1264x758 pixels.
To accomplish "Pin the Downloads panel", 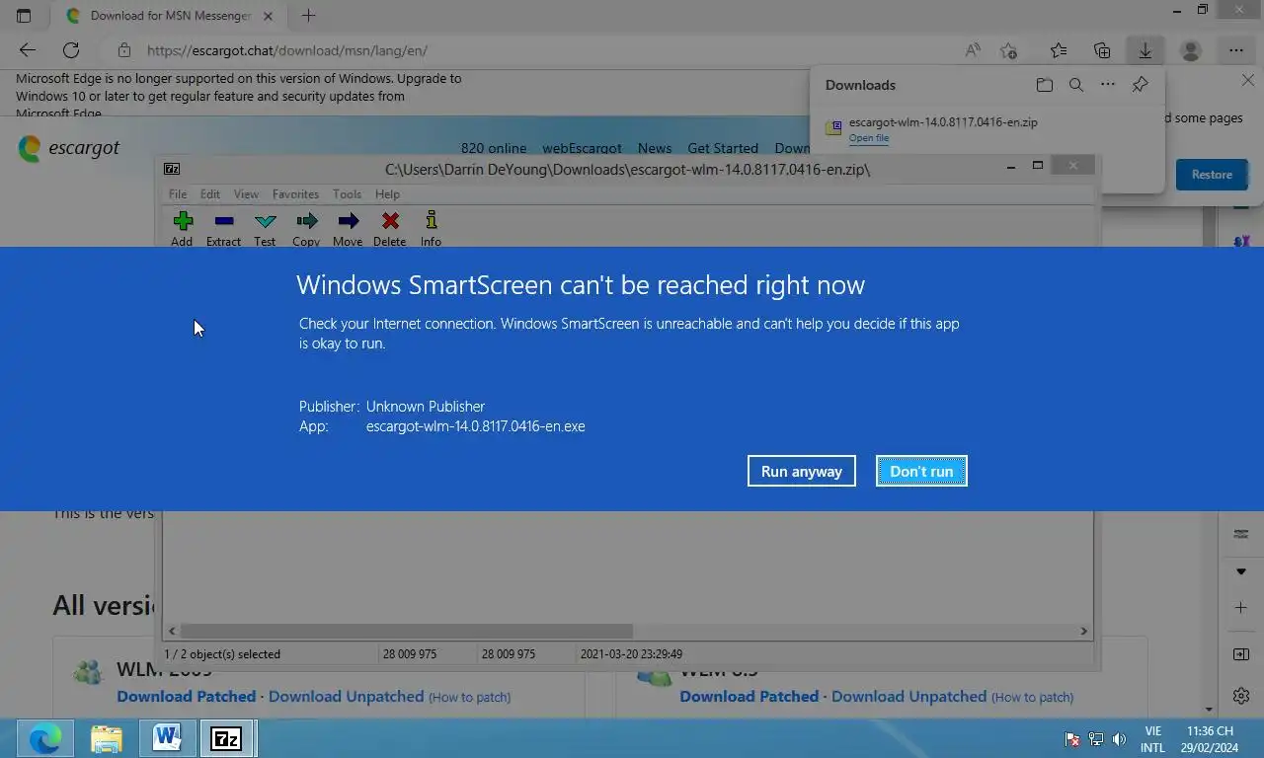I will point(1140,85).
